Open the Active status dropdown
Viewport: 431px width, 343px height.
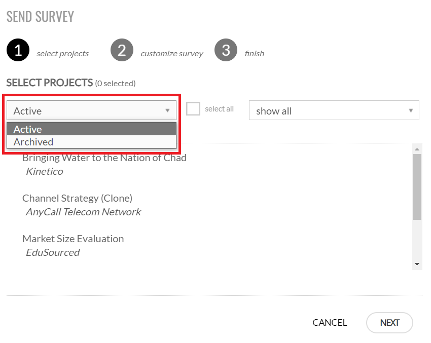(x=91, y=110)
